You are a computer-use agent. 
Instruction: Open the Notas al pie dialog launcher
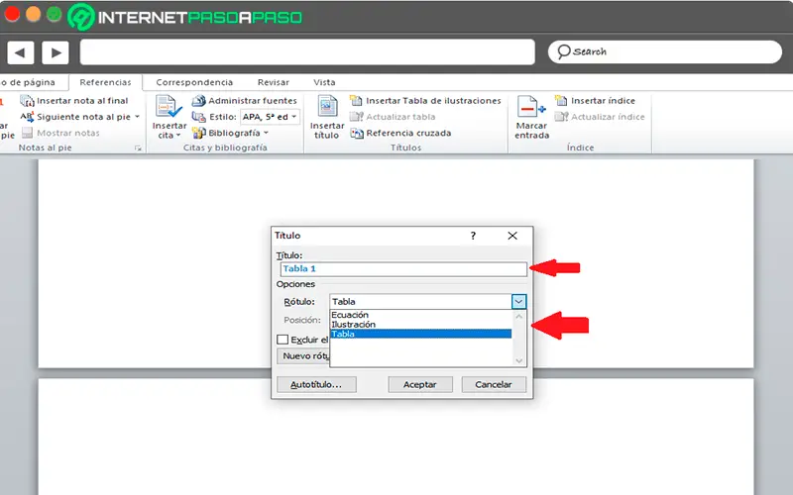[x=138, y=148]
